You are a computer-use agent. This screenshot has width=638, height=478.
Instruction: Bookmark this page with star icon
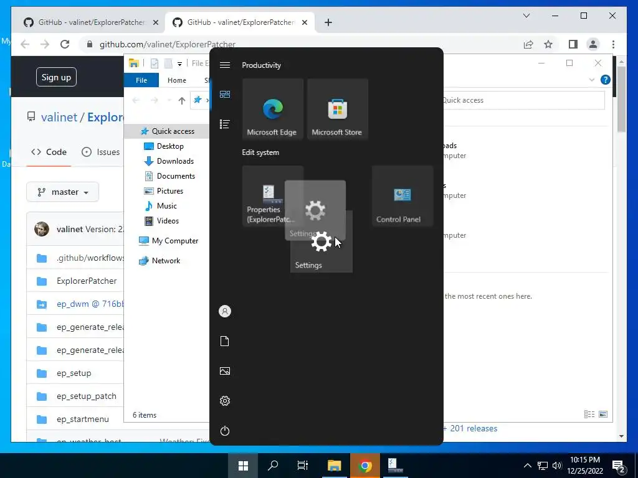(548, 44)
